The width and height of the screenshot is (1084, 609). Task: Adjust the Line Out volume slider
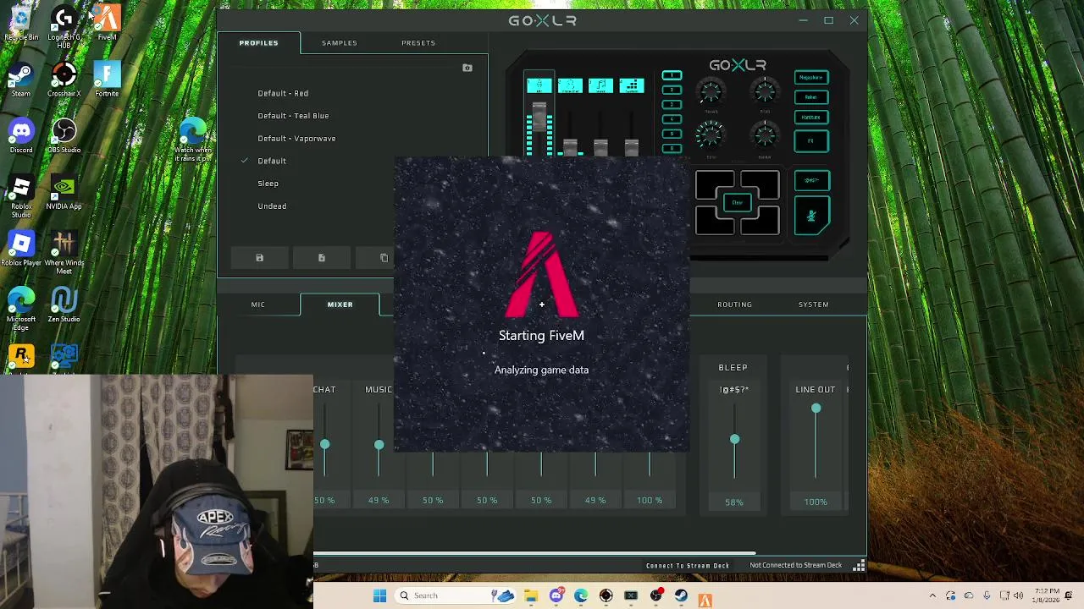click(x=816, y=409)
